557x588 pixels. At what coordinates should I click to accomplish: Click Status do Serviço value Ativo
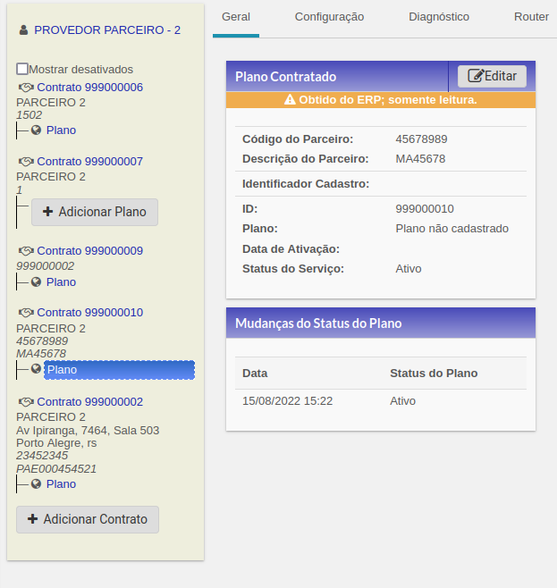click(409, 268)
